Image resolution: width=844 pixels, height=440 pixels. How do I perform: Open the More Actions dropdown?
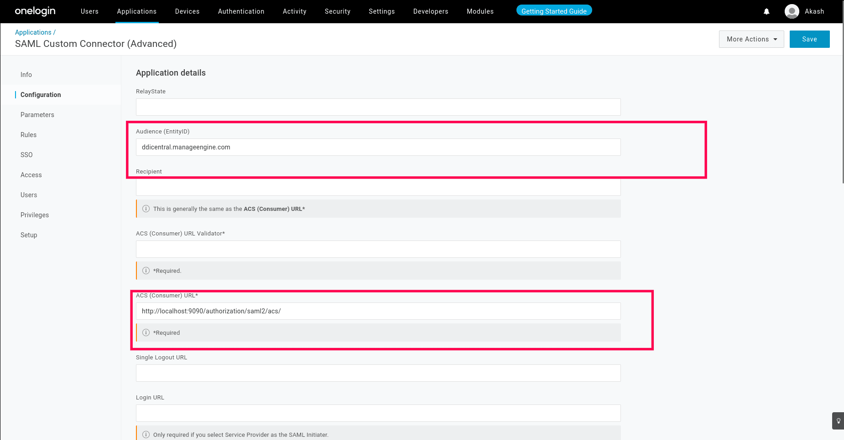pos(751,39)
